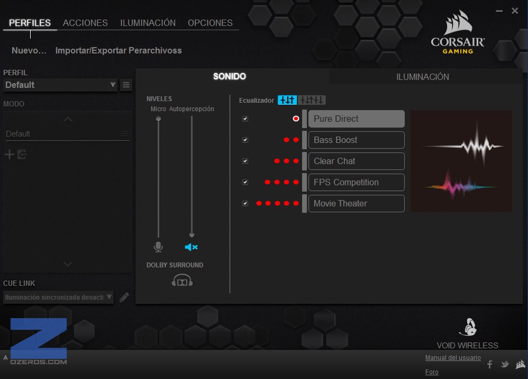This screenshot has height=379, width=528.
Task: Uncheck the Movie Theater preset checkbox
Action: [245, 203]
